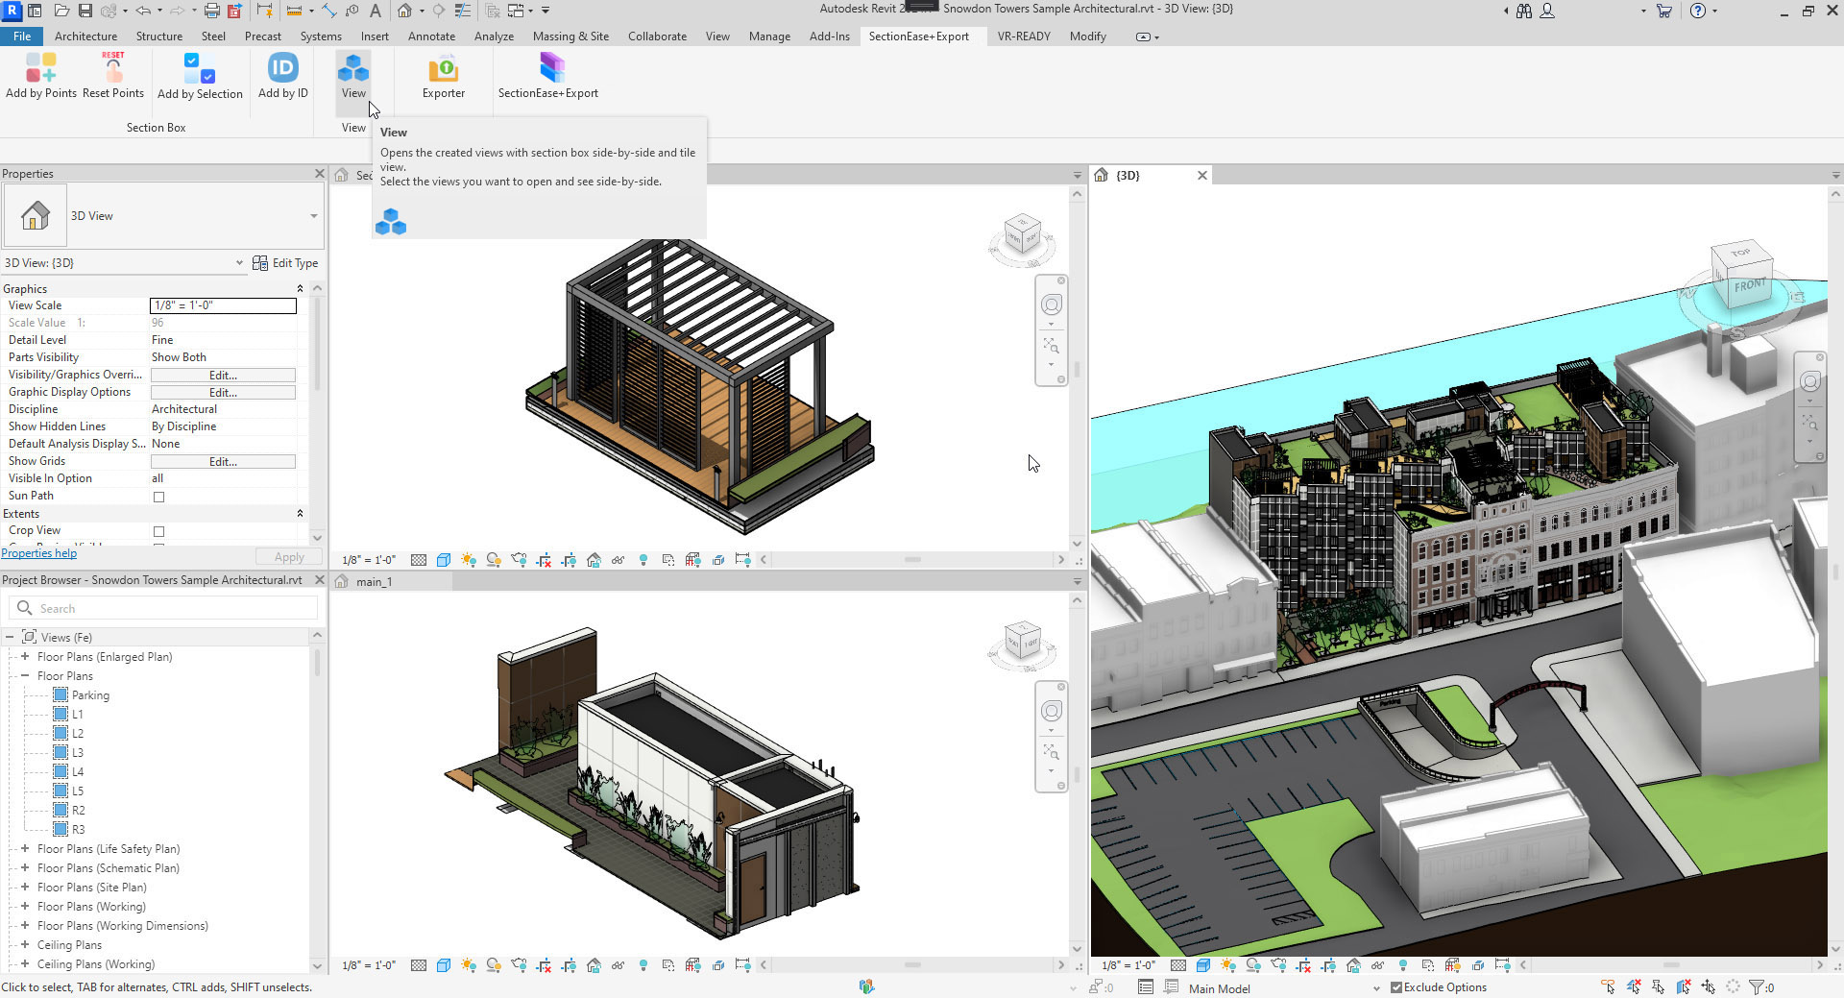The image size is (1844, 998).
Task: Toggle Exclude Options checkbox in status bar
Action: tap(1396, 987)
